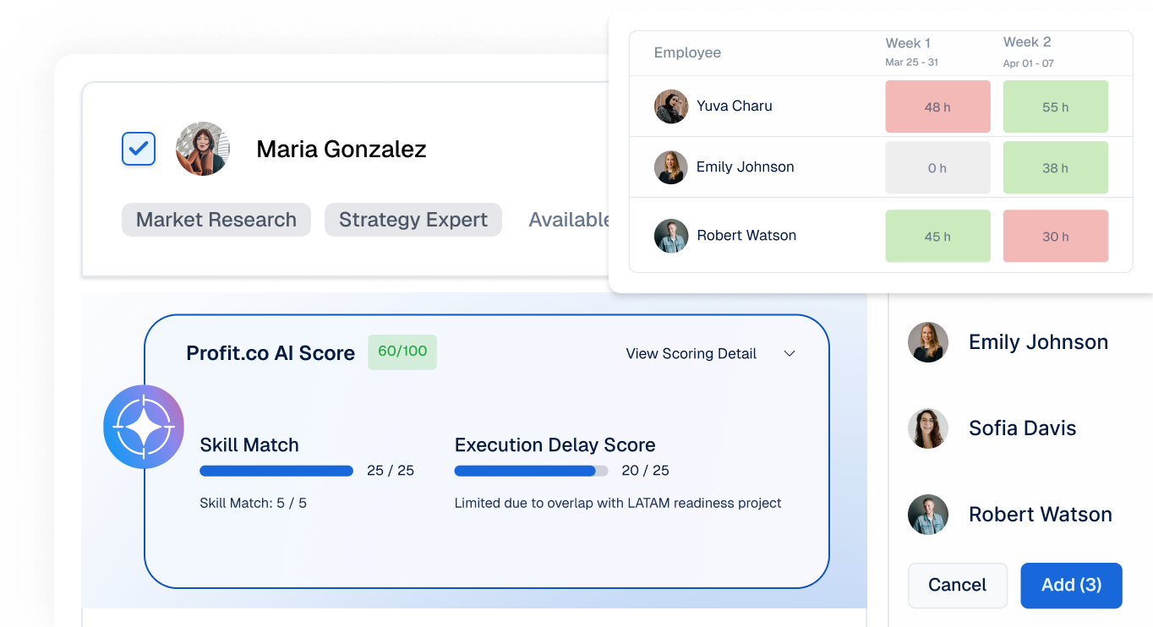
Task: Click the Skill Match: 5 / 5 text
Action: coord(253,503)
